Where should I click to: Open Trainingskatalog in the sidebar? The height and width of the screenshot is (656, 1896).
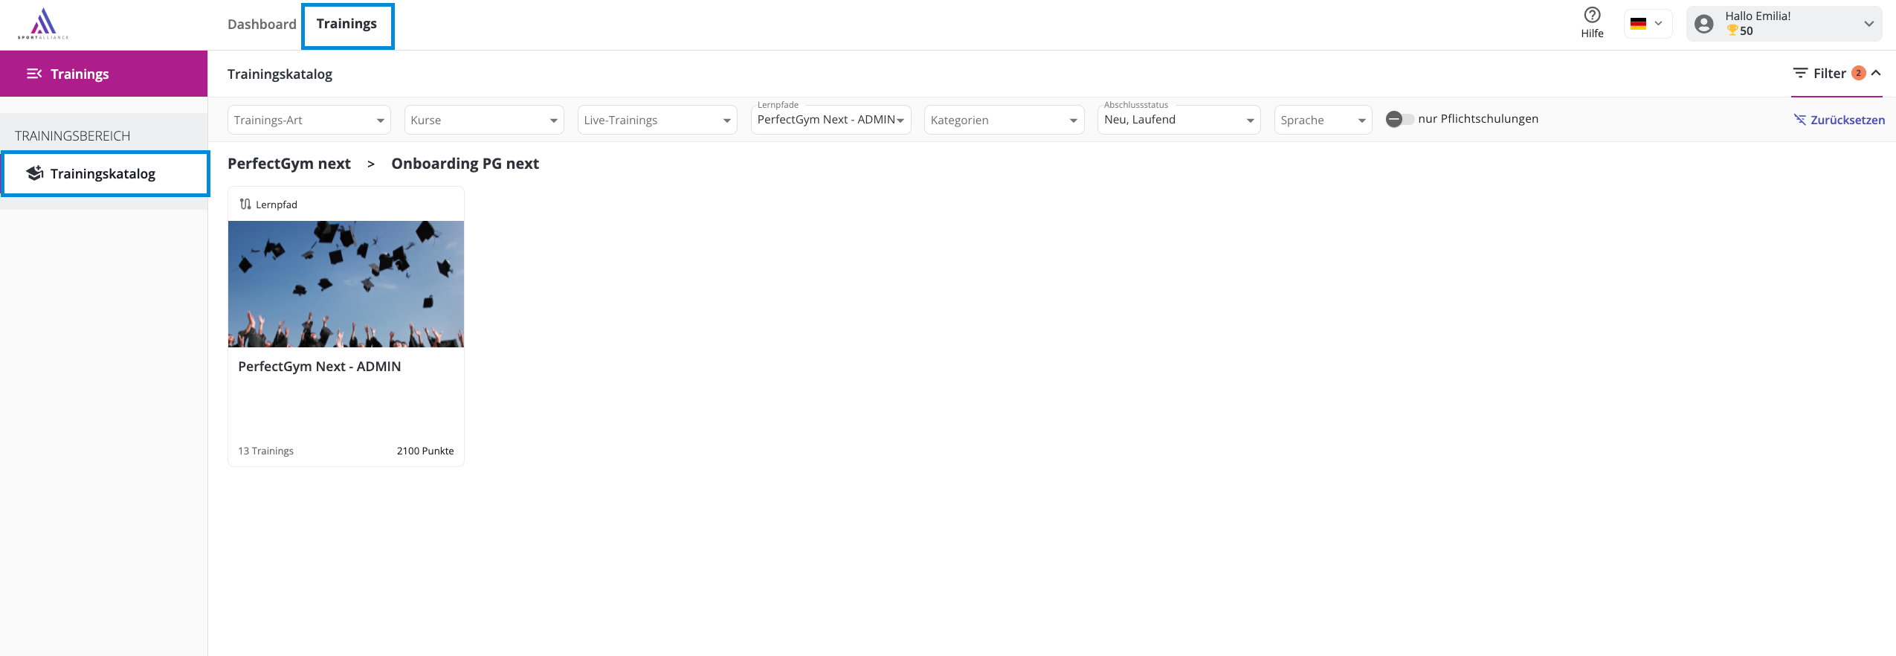point(105,173)
